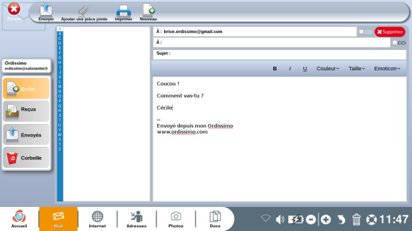Create a new message with Nouveau
The width and height of the screenshot is (412, 231).
[x=148, y=12]
